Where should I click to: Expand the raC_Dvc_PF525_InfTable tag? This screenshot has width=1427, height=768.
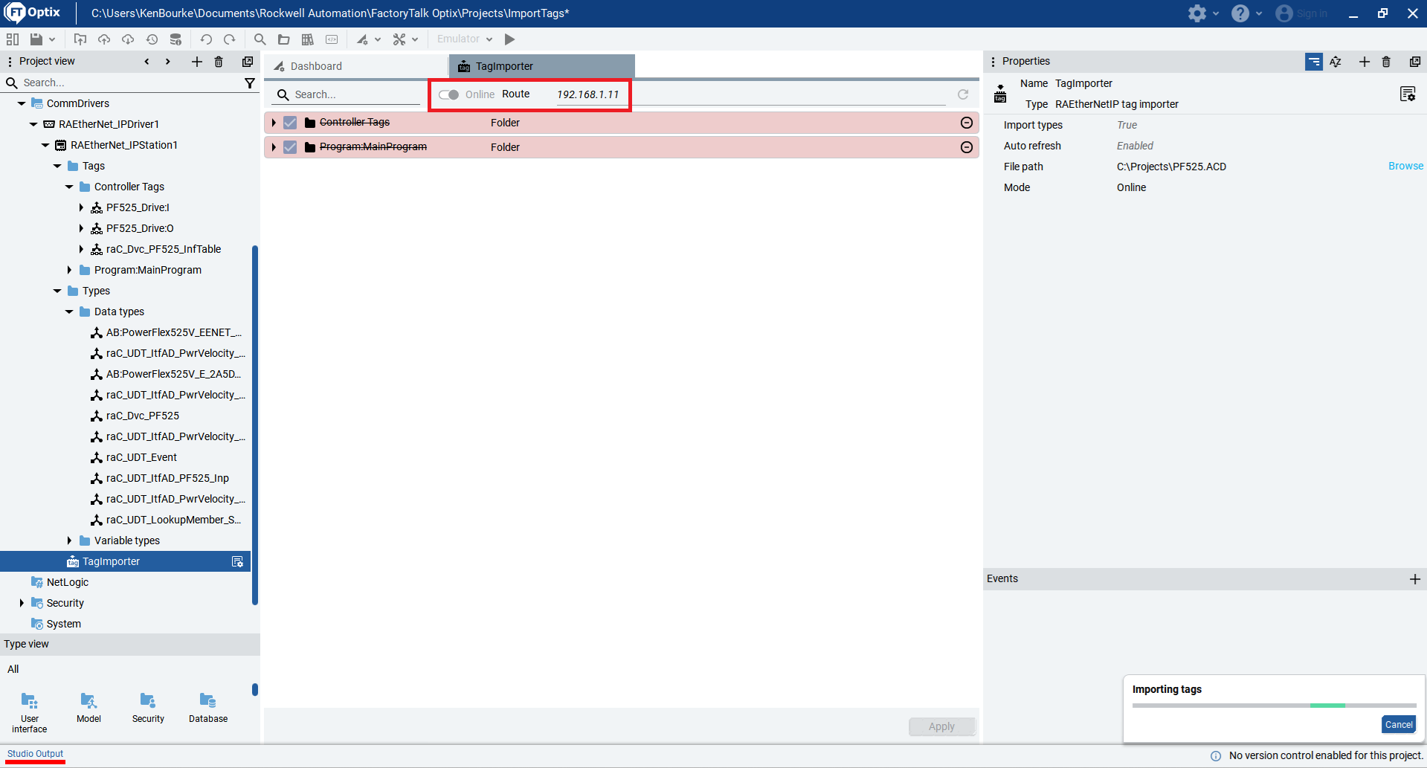pos(81,249)
